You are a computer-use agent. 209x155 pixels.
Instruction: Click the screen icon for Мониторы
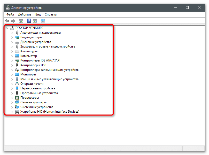pos(17,74)
